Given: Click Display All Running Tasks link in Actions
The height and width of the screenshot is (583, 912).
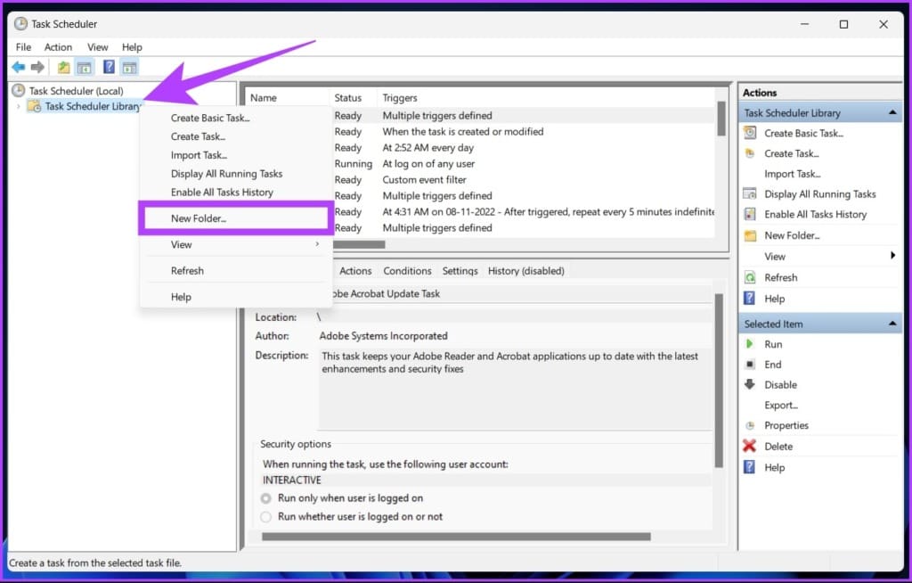Looking at the screenshot, I should (x=820, y=194).
